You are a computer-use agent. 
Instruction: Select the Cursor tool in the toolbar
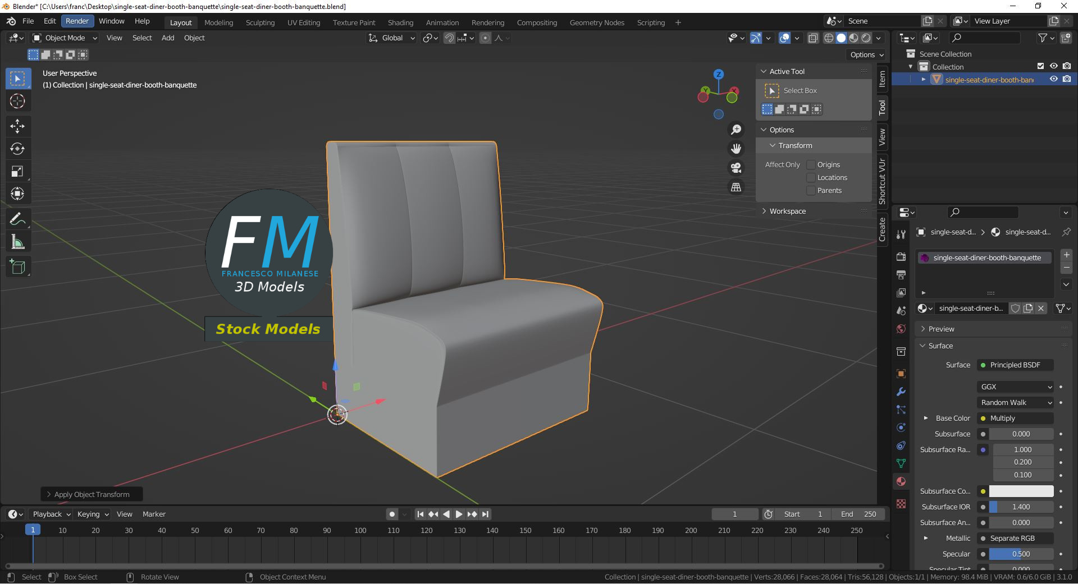[x=17, y=102]
